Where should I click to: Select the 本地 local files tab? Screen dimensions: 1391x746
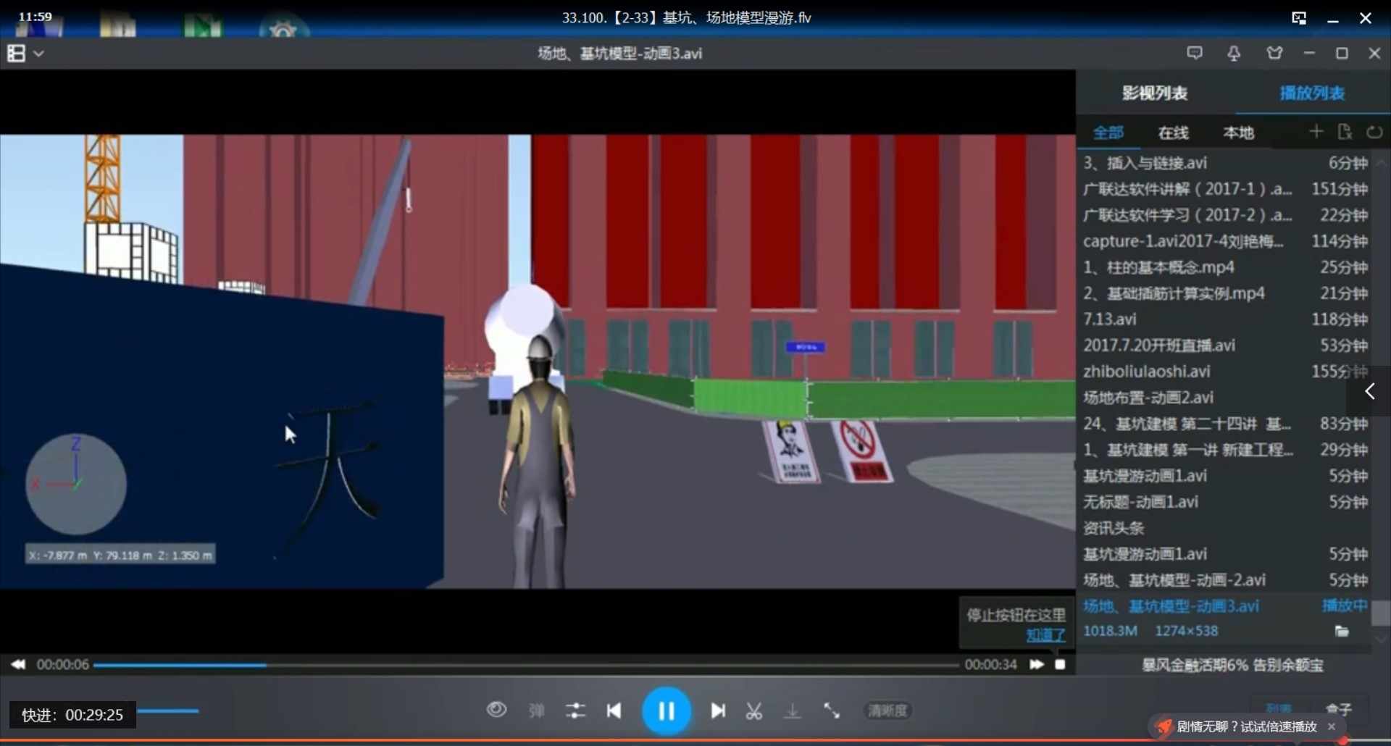click(x=1237, y=132)
